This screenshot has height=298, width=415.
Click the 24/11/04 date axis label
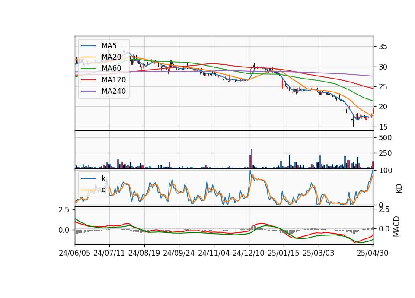[x=214, y=253]
